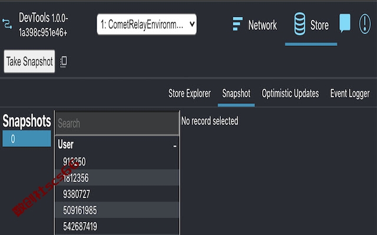Click the User group header
Image resolution: width=377 pixels, height=235 pixels.
tap(117, 145)
